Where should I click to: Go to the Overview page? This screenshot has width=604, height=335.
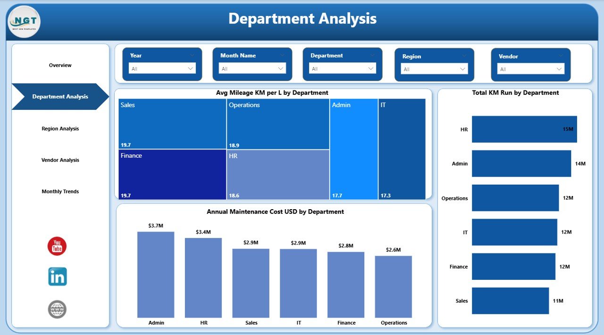60,65
